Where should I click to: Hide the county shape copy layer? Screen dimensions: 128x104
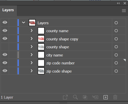(x=5, y=39)
